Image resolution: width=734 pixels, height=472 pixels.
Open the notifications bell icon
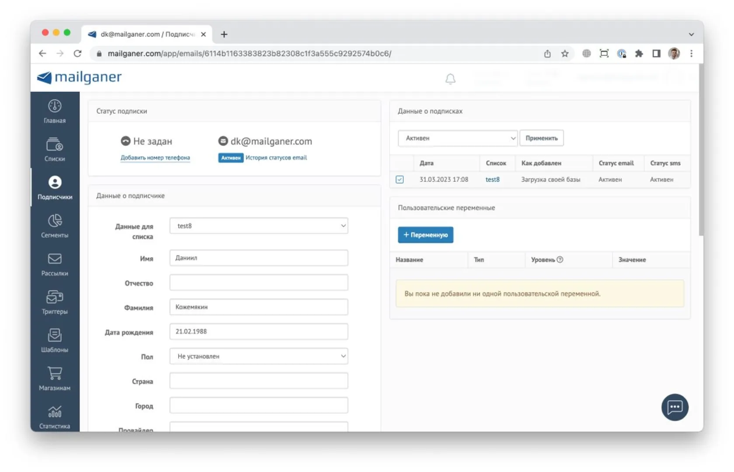450,79
